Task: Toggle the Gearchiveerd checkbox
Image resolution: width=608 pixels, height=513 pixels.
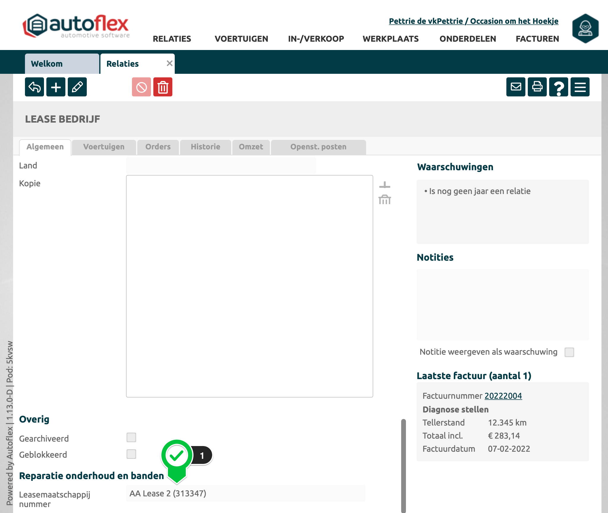Action: click(131, 437)
